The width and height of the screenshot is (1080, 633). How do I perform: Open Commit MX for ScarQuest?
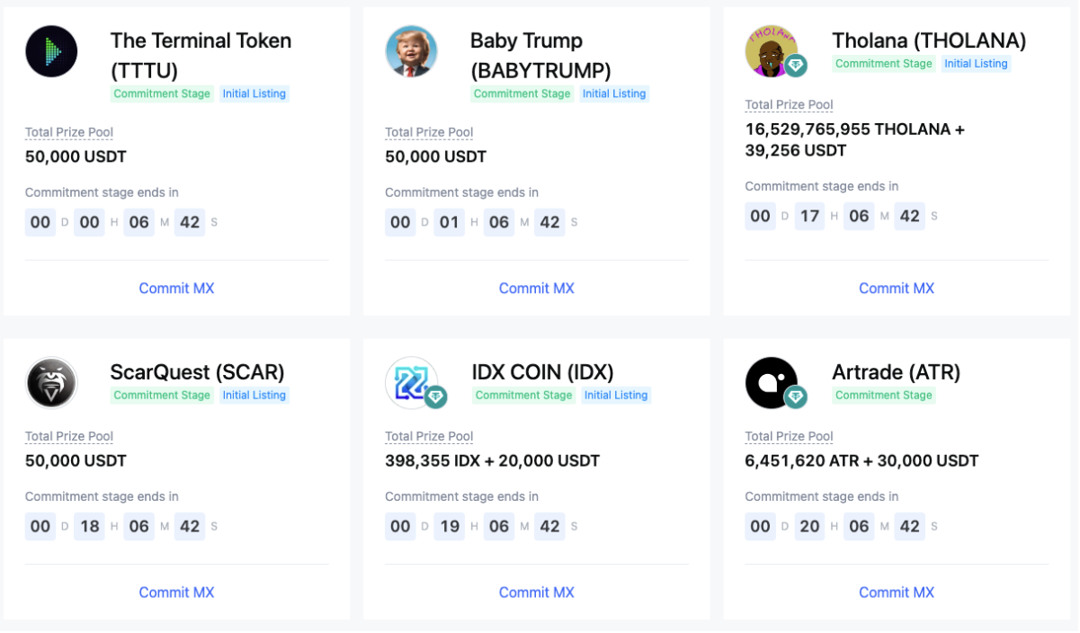point(176,592)
